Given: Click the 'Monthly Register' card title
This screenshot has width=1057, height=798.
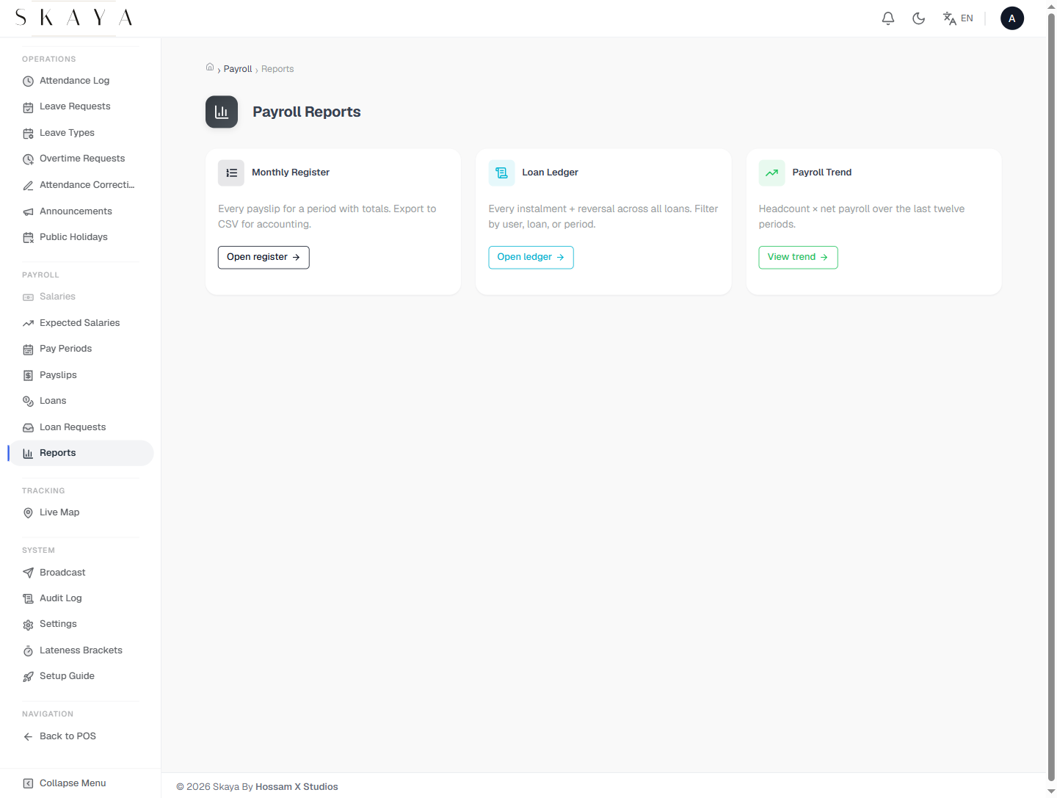Looking at the screenshot, I should click(291, 173).
